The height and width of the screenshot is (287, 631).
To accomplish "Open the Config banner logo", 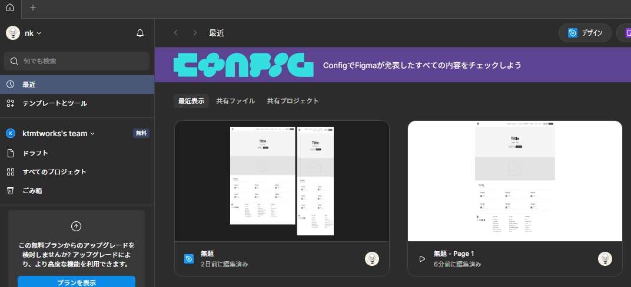I will pyautogui.click(x=243, y=64).
